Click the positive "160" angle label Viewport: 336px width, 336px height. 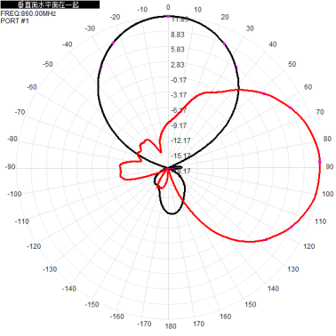tap(225, 316)
